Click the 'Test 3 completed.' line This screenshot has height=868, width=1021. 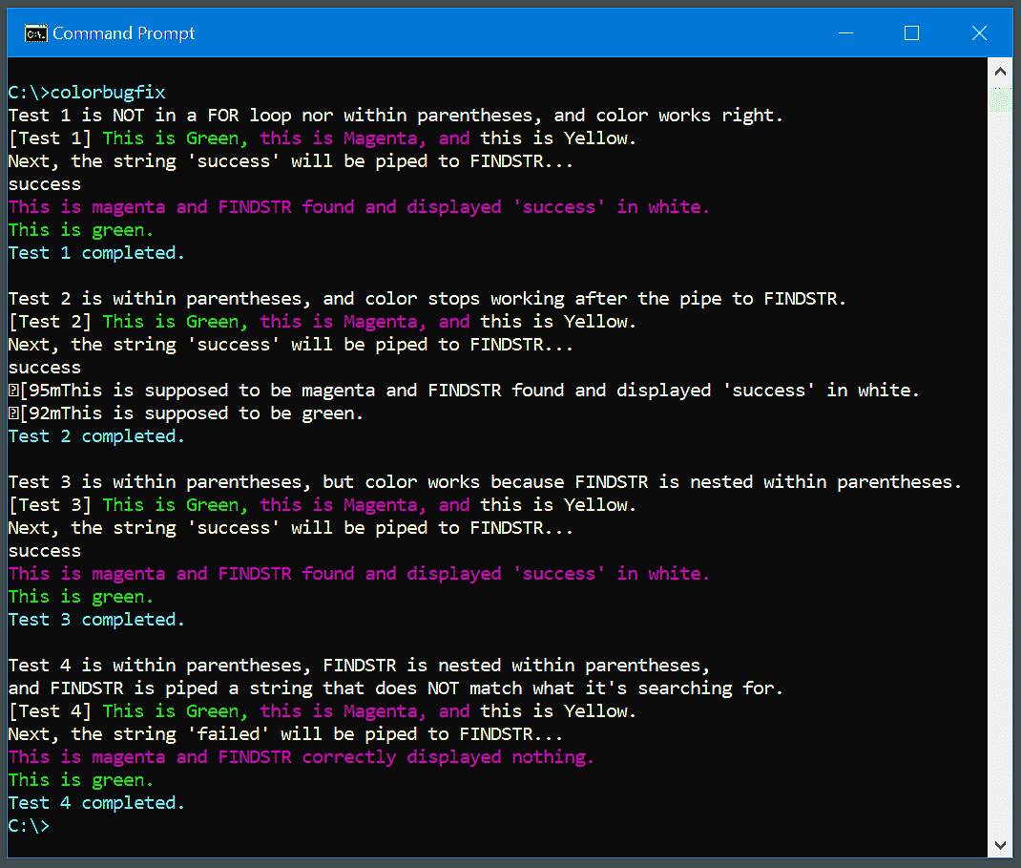tap(95, 619)
